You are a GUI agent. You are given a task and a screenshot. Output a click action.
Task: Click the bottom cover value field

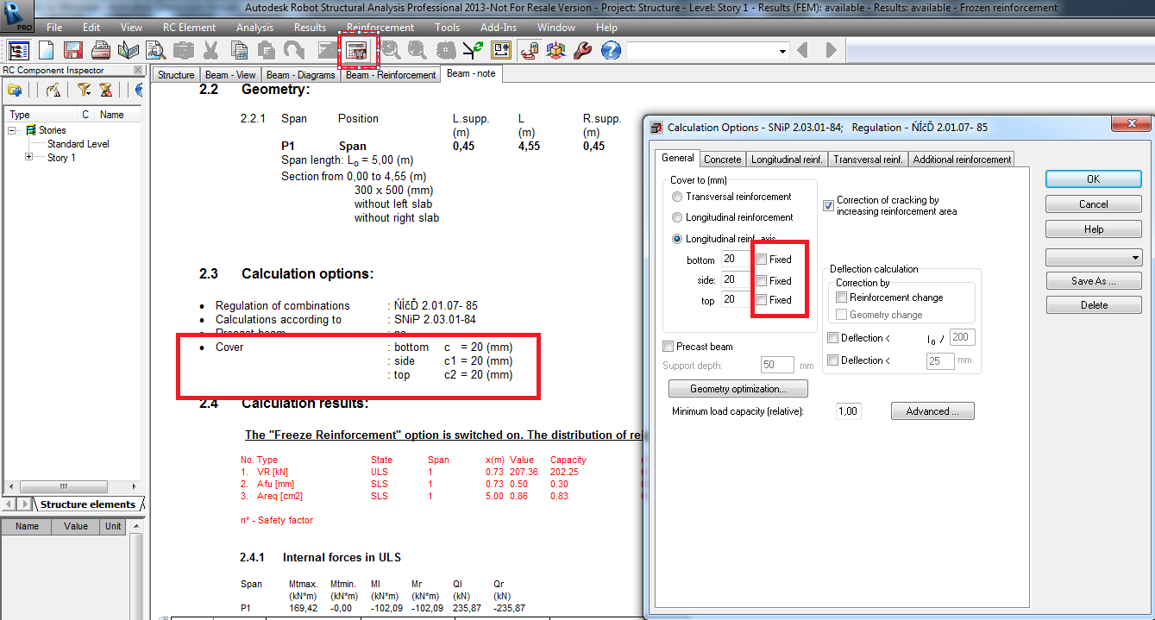click(x=735, y=259)
